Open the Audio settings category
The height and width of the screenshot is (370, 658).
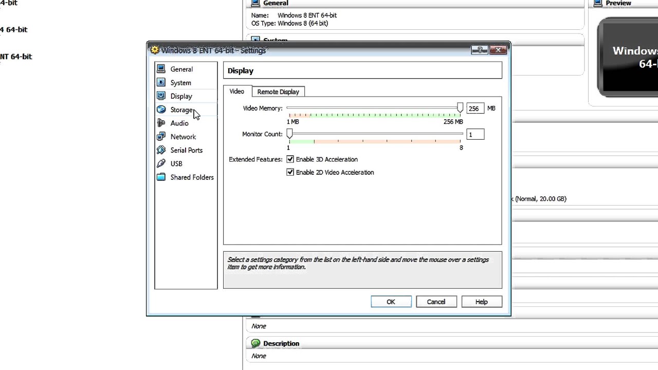[179, 123]
